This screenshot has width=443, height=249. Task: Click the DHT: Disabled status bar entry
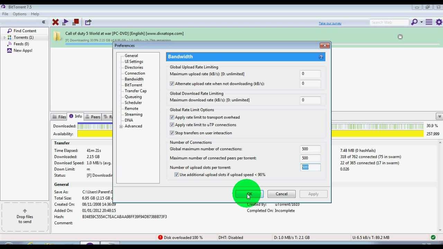pyautogui.click(x=231, y=238)
